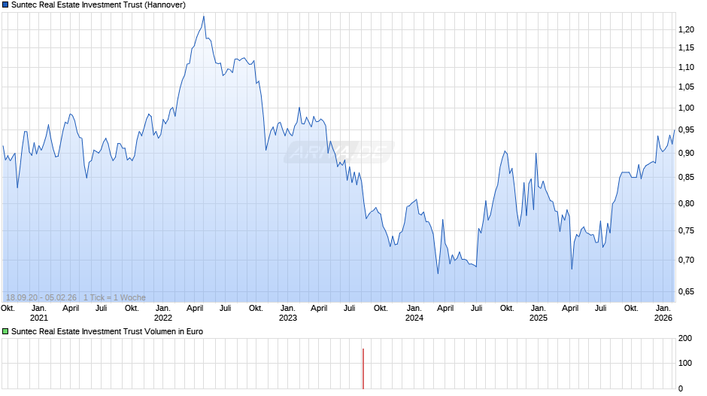707x396 pixels.
Task: Click the 'Jan. 2022' time axis label
Action: [162, 313]
